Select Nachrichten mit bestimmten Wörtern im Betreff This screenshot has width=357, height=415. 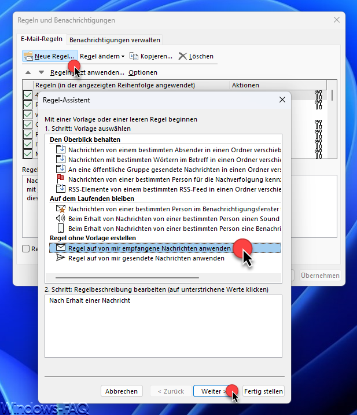(x=165, y=160)
